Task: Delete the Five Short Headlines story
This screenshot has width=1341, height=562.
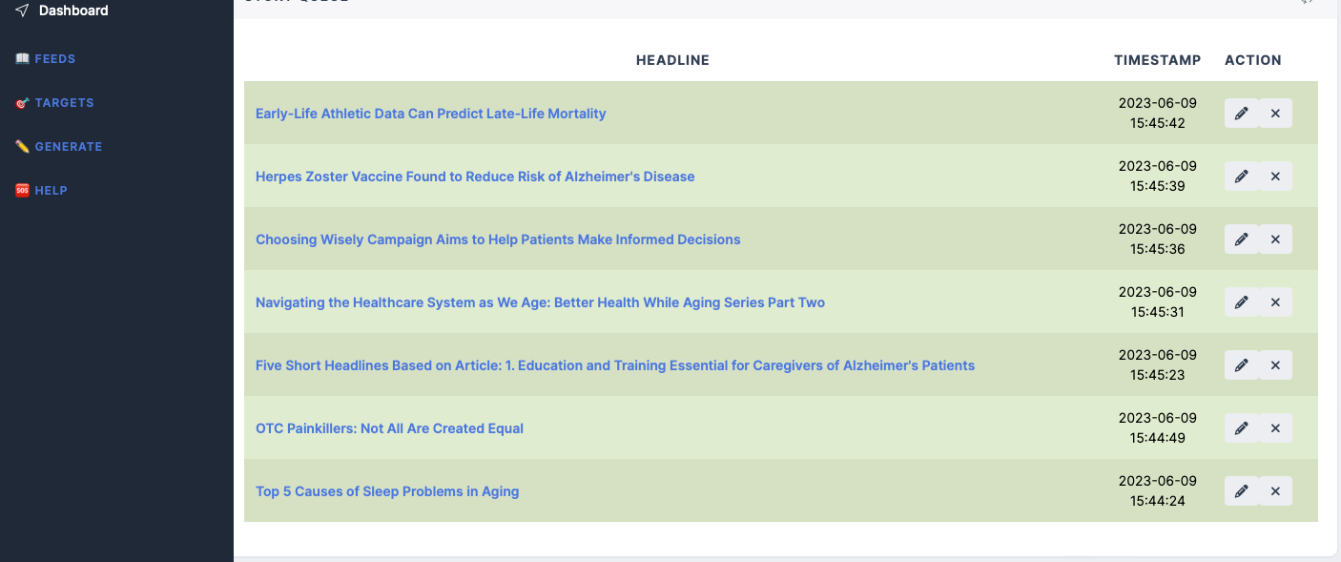Action: [1275, 365]
